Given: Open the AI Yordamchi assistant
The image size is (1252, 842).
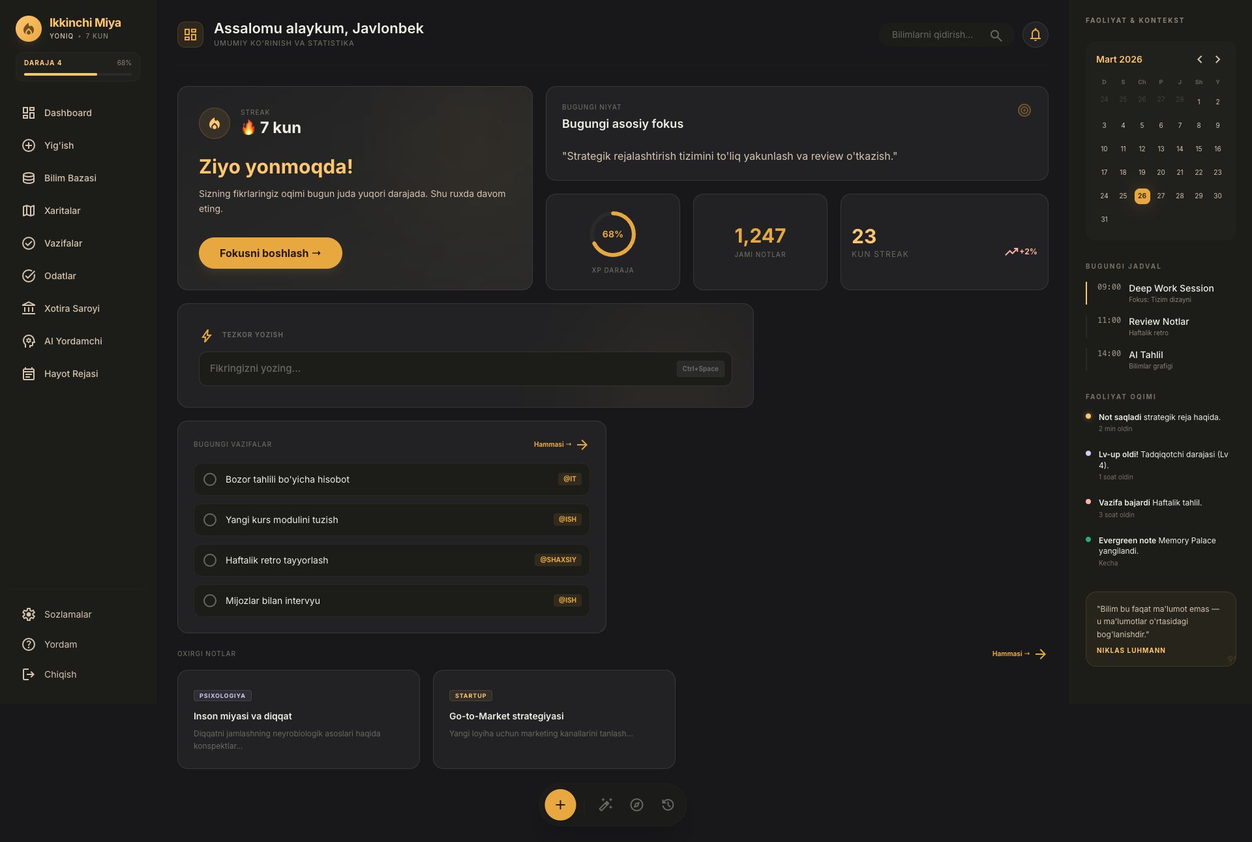Looking at the screenshot, I should [x=72, y=340].
